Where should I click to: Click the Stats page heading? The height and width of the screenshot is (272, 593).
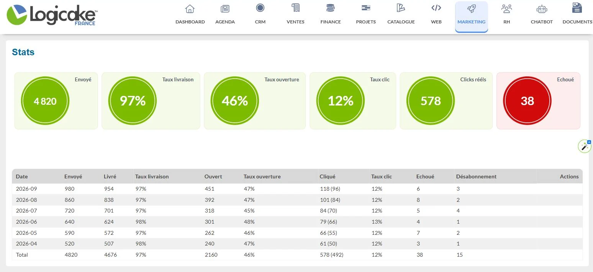(x=23, y=52)
